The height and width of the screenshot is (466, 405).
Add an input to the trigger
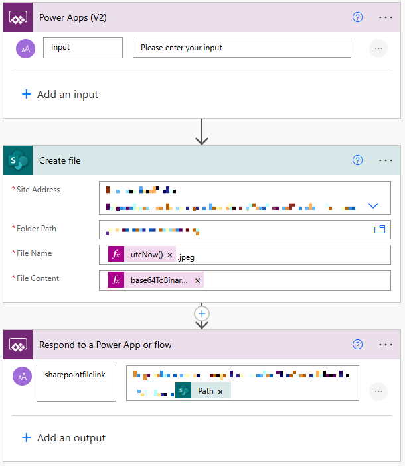[60, 95]
